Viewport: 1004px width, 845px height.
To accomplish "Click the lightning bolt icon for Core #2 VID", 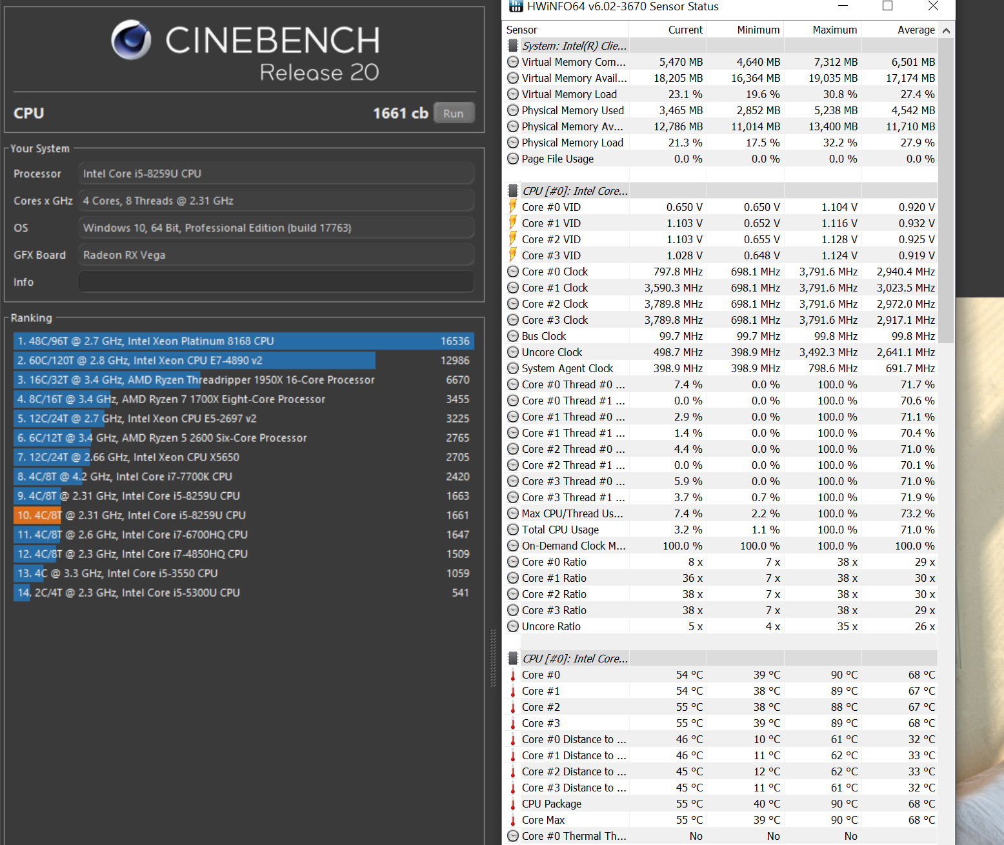I will pyautogui.click(x=513, y=239).
